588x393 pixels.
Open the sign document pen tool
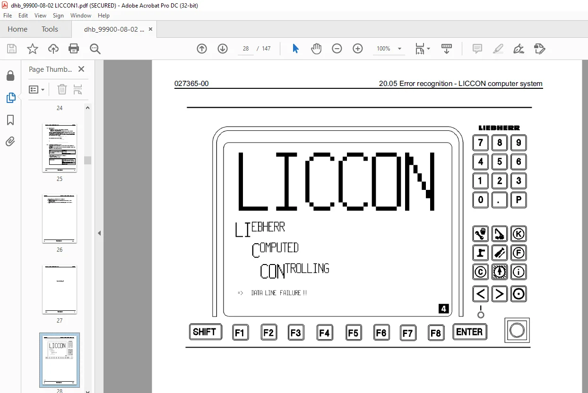(x=519, y=49)
